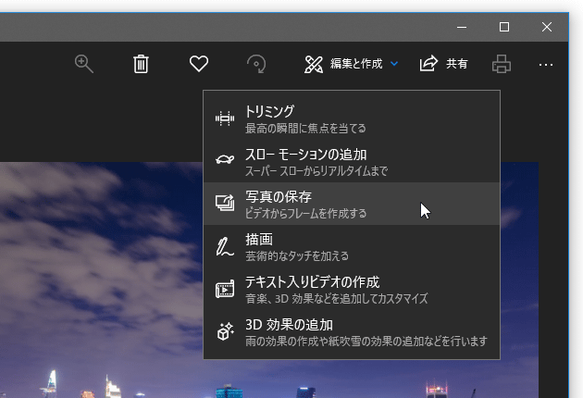This screenshot has width=583, height=398.
Task: Collapse the 編集と作成 dropdown chevron
Action: [x=394, y=64]
